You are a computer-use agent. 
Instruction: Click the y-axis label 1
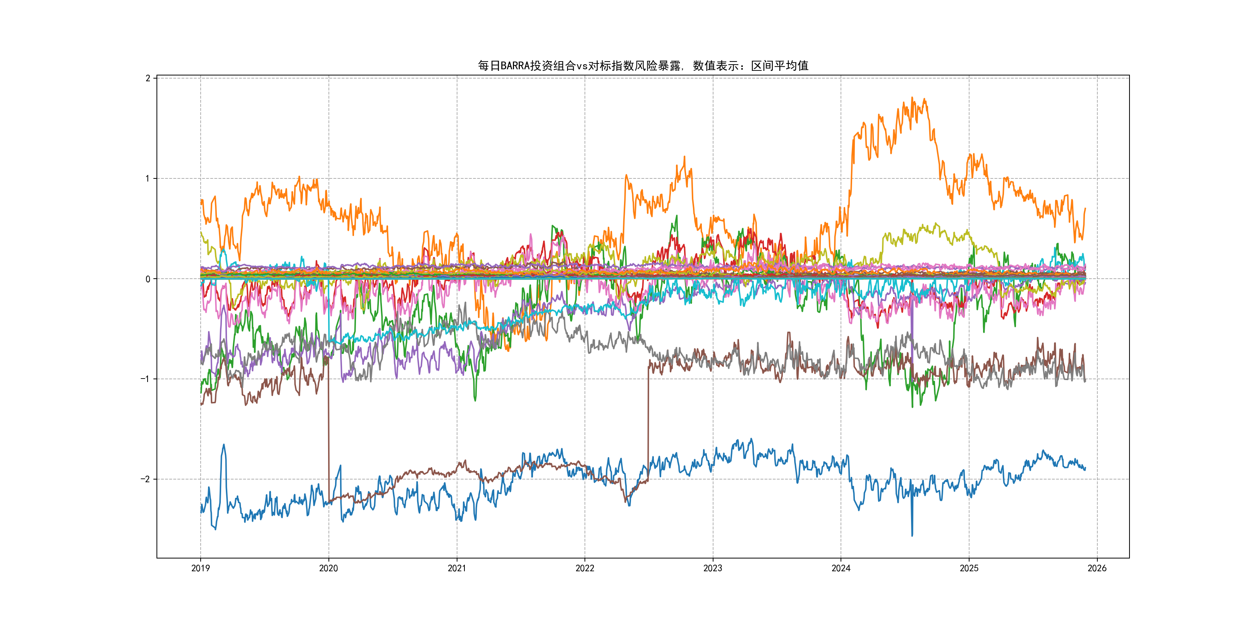[148, 179]
